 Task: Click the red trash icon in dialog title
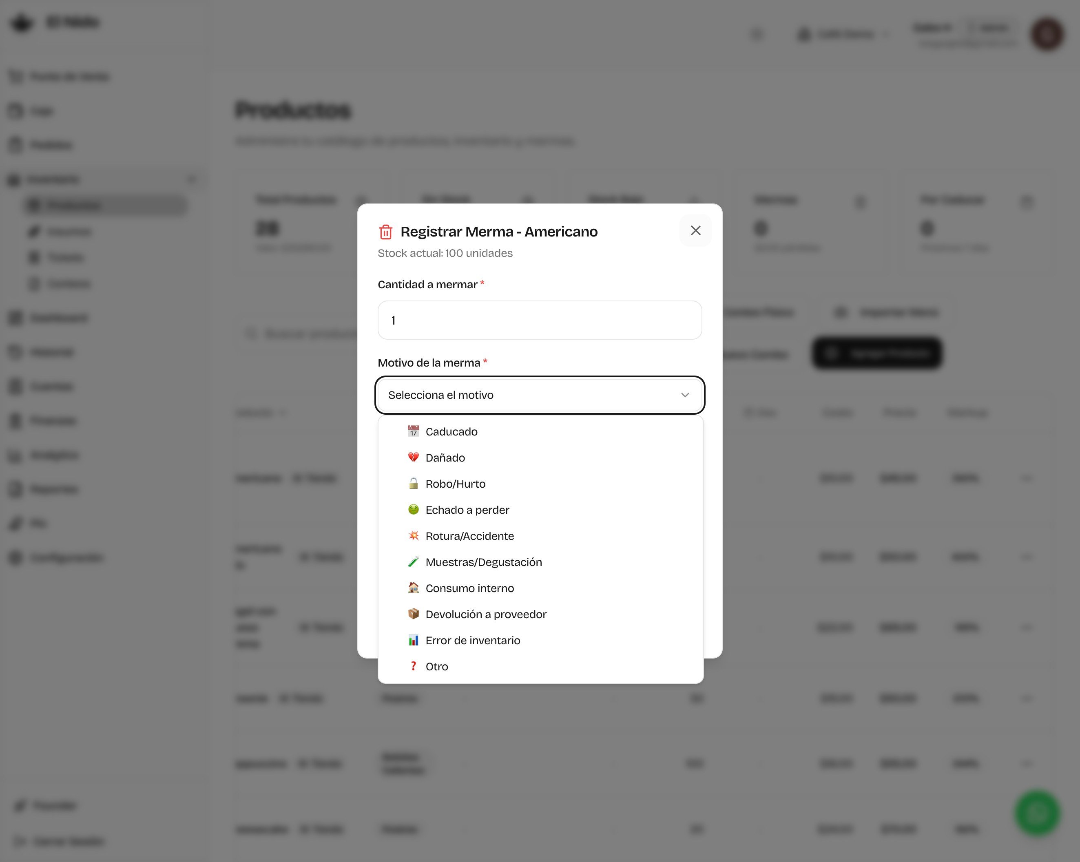pos(385,232)
